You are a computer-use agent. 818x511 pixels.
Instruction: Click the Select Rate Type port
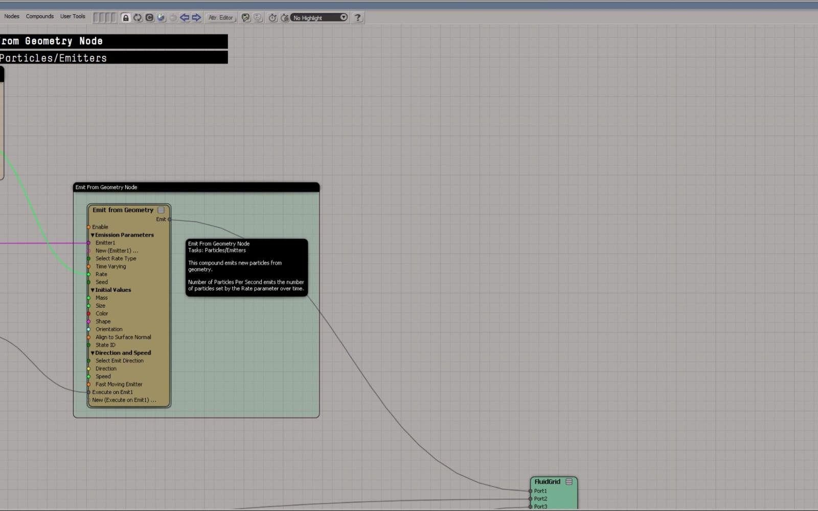pyautogui.click(x=88, y=259)
